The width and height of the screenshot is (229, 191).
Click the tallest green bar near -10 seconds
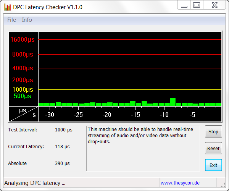(x=173, y=102)
